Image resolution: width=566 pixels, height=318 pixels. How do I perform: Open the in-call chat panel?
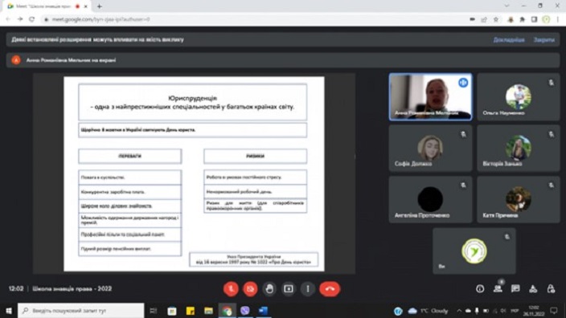[x=515, y=289]
